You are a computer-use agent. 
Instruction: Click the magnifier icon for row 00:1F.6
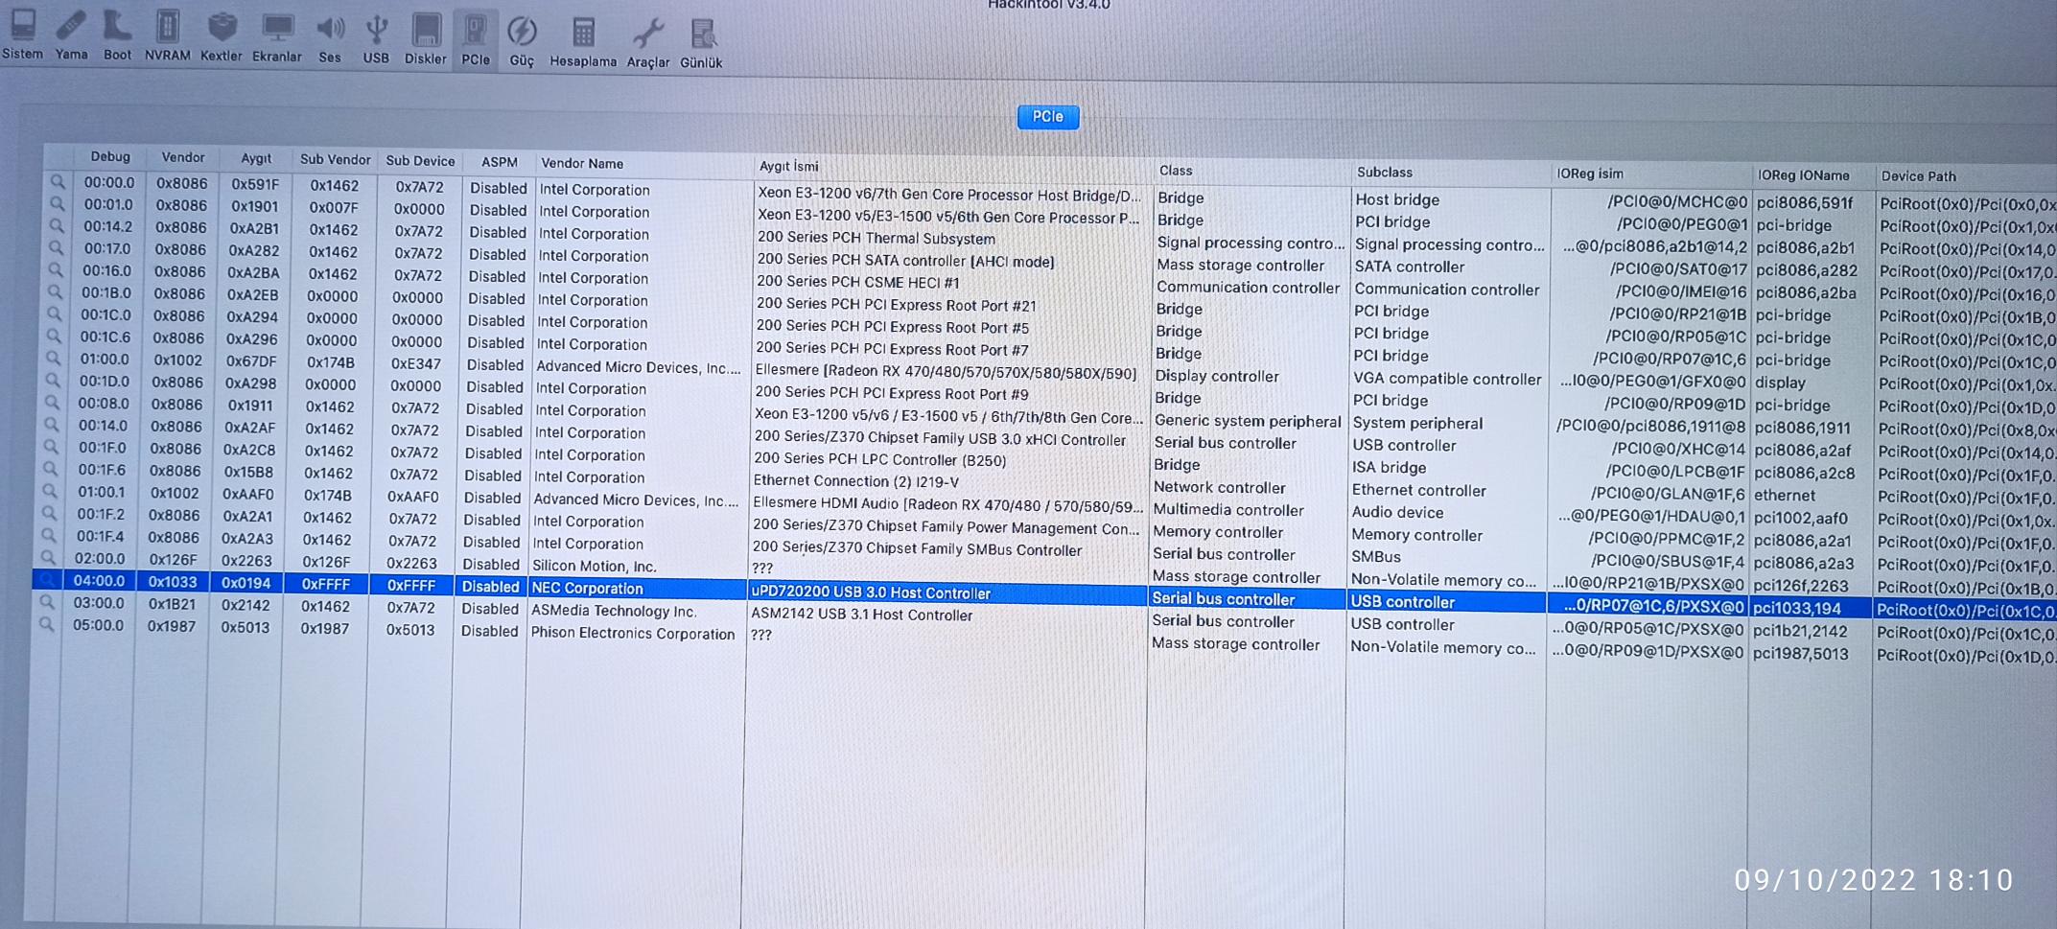tap(50, 469)
